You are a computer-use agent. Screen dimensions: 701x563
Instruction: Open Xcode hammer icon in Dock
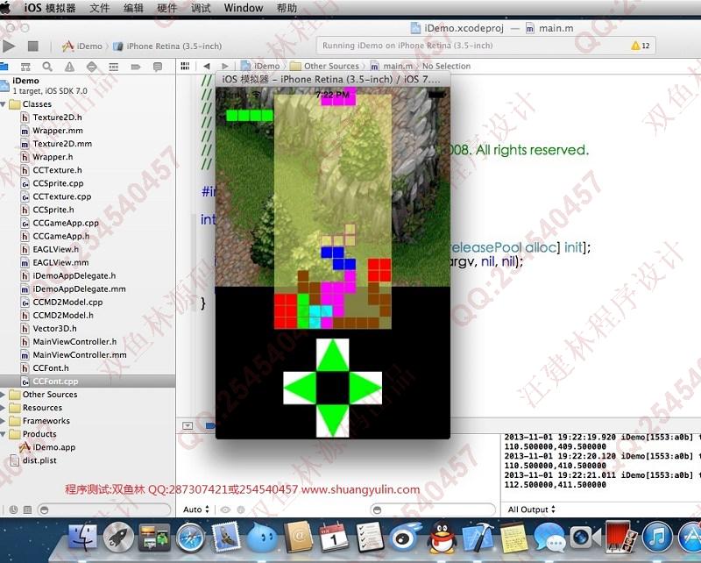(477, 537)
